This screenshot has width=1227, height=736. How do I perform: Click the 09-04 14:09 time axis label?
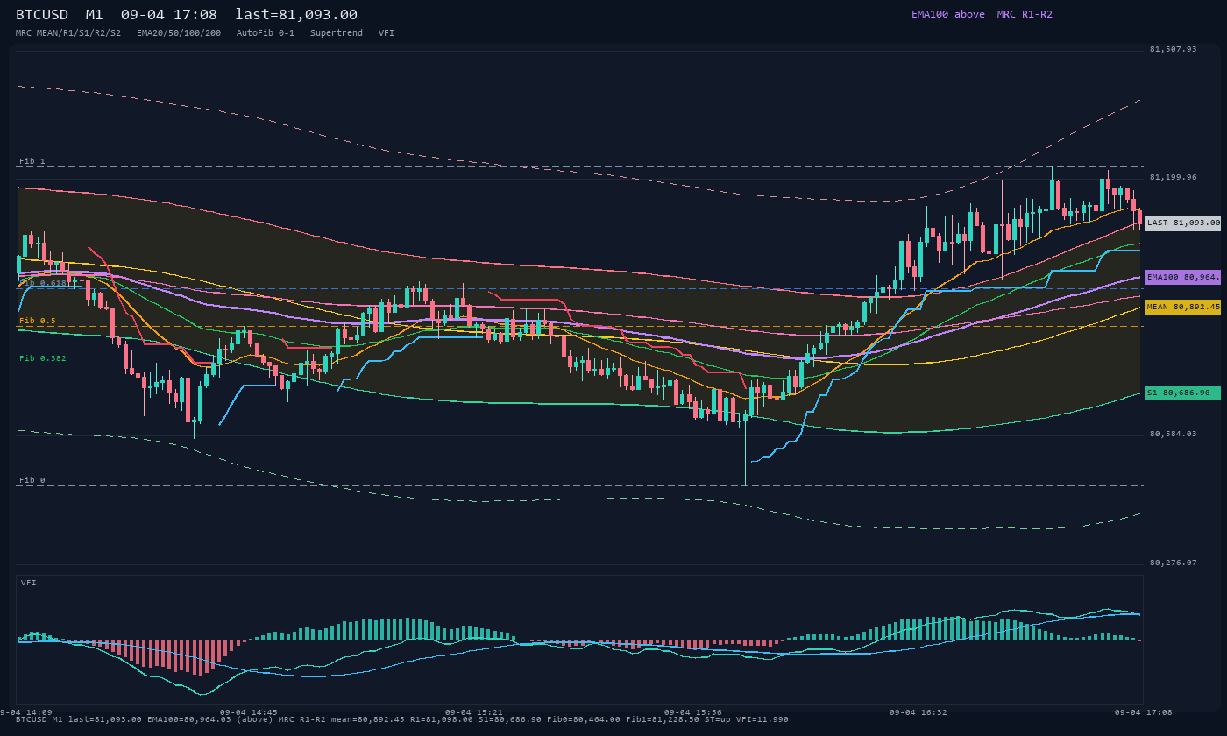[x=26, y=712]
